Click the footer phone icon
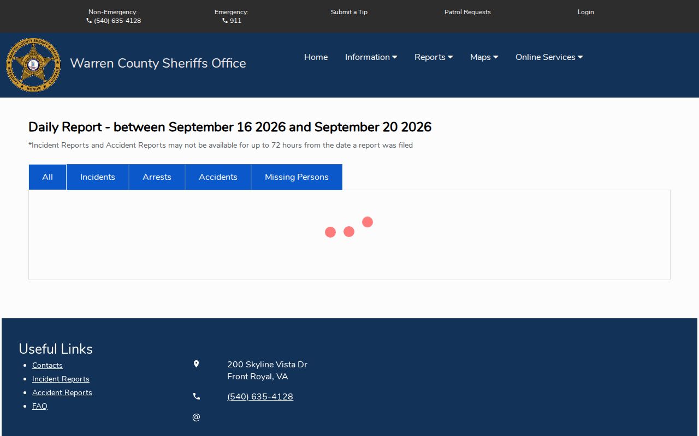This screenshot has height=436, width=699. point(197,397)
